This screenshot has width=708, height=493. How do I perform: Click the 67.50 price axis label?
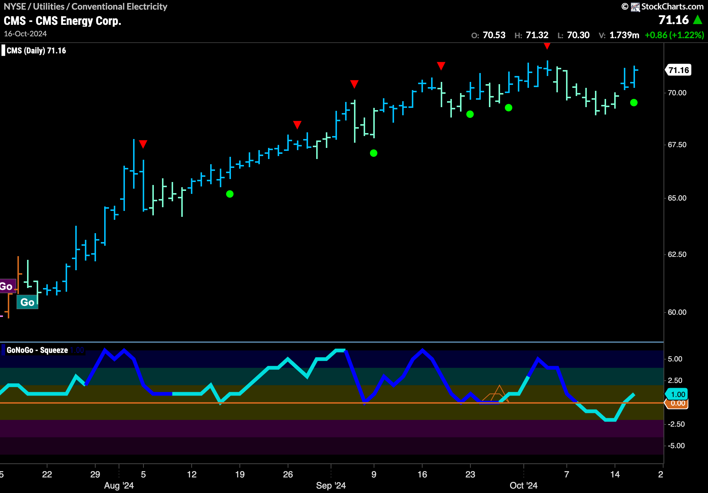(677, 145)
